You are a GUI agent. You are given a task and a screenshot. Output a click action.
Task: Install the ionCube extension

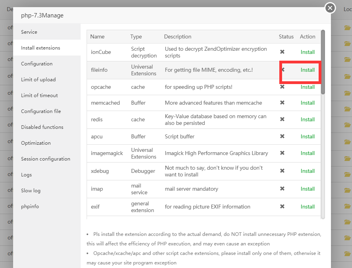pyautogui.click(x=308, y=52)
